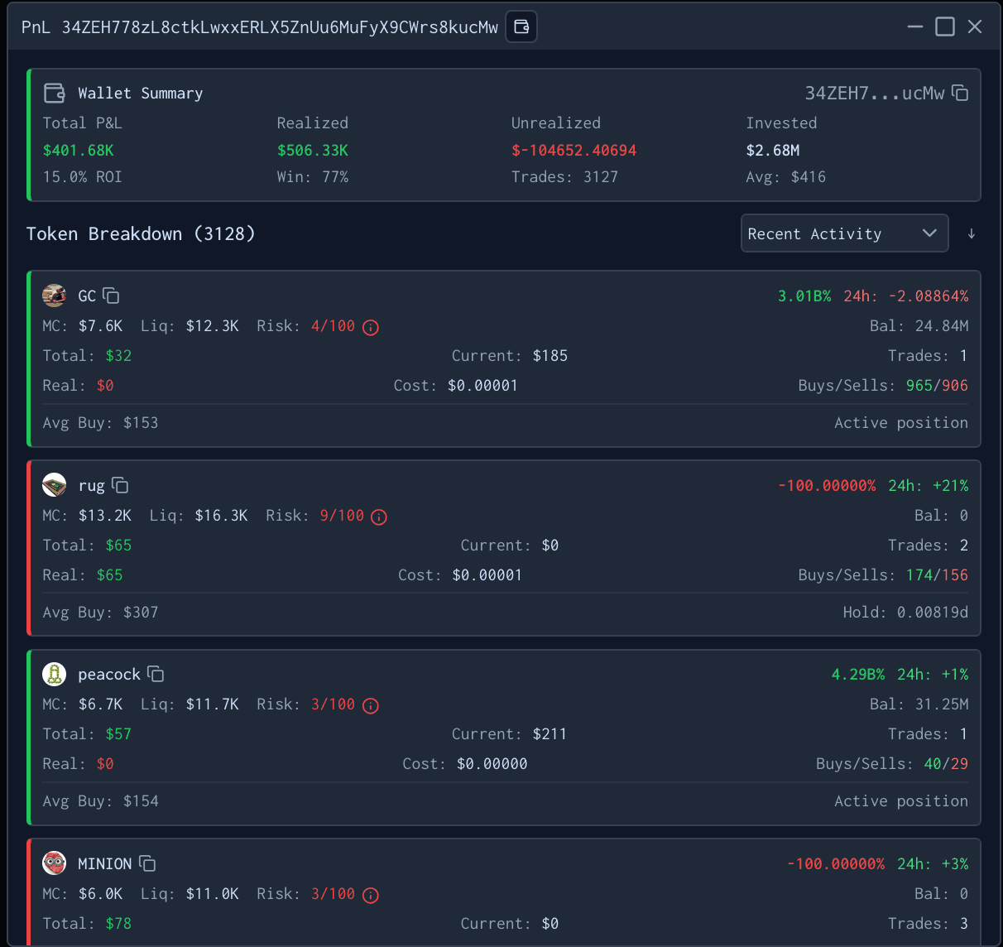Click the MINION risk info icon
Screen dimensions: 1003x947
coord(370,895)
